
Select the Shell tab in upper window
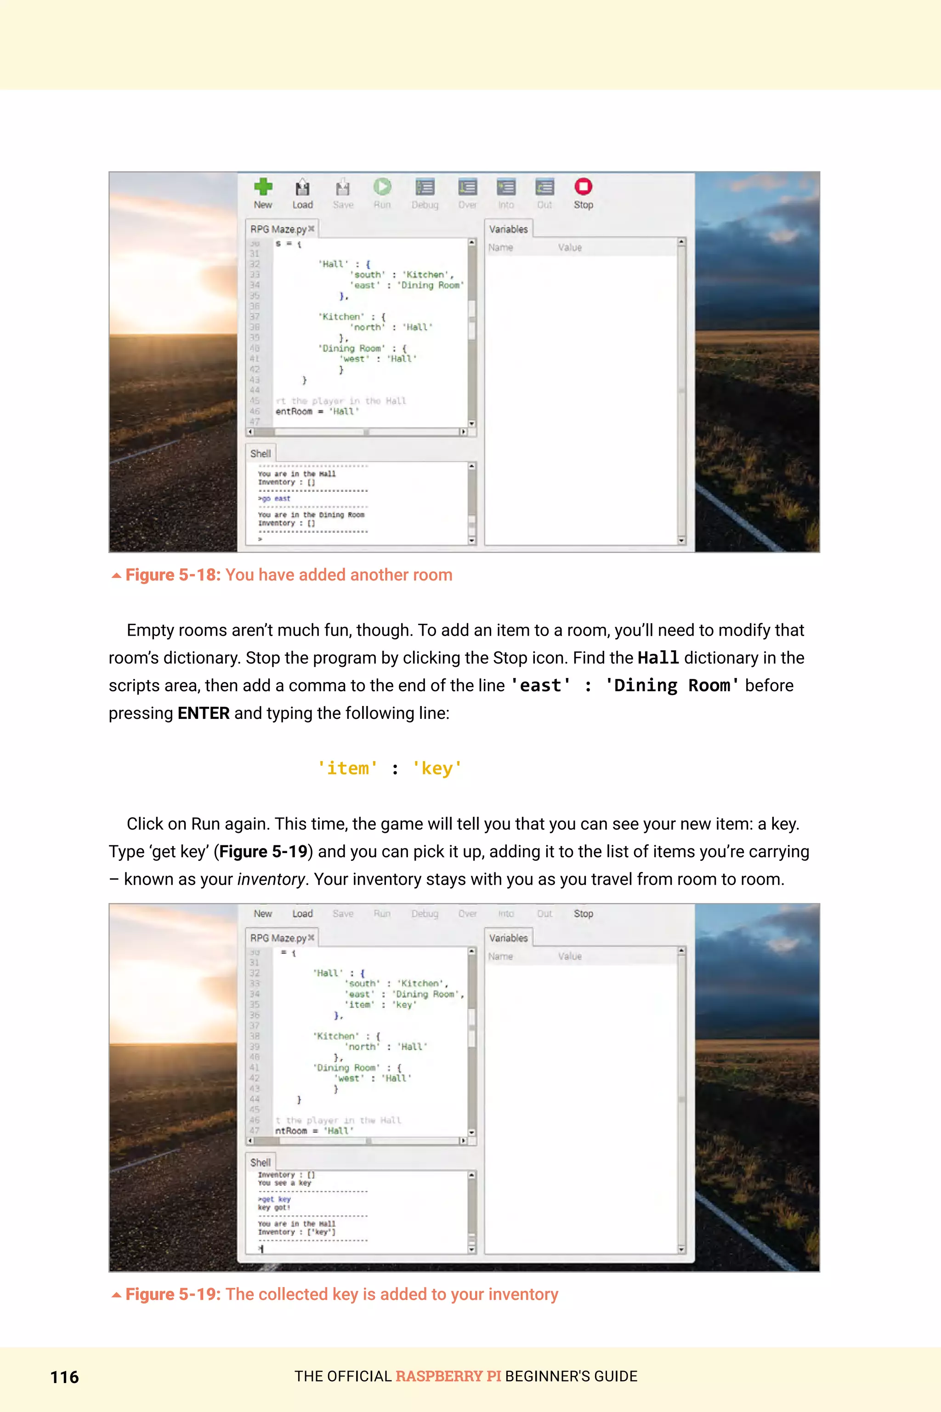[x=261, y=454]
